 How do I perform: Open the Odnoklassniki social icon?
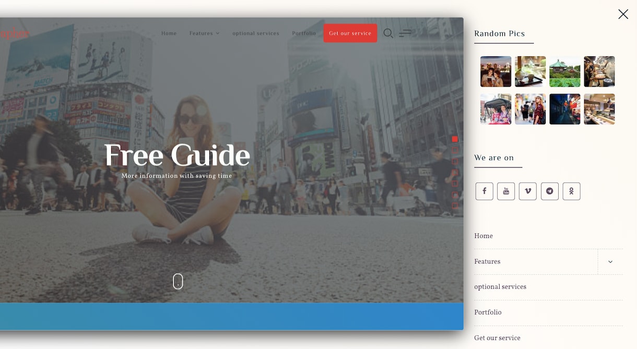(572, 191)
